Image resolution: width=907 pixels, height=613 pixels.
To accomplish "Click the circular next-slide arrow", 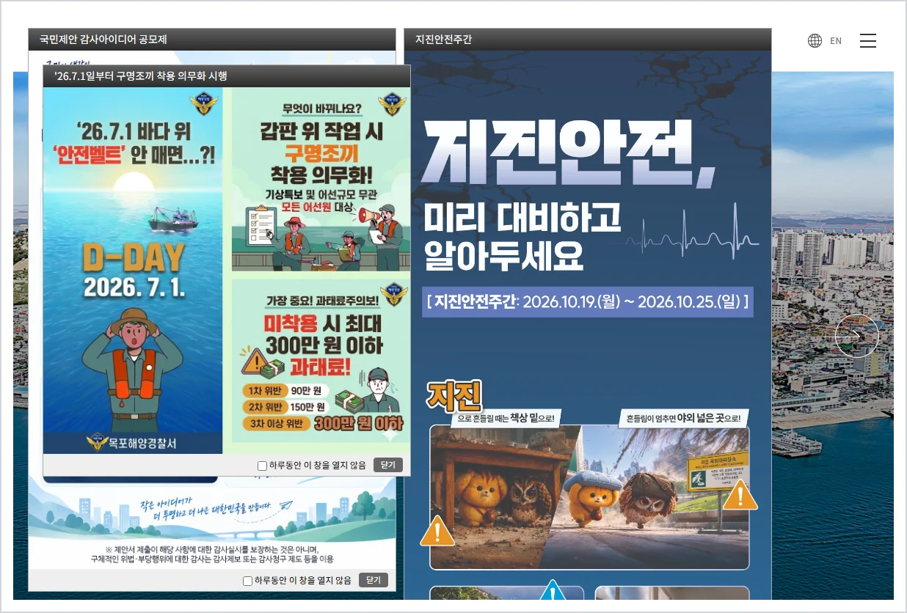I will coord(857,336).
